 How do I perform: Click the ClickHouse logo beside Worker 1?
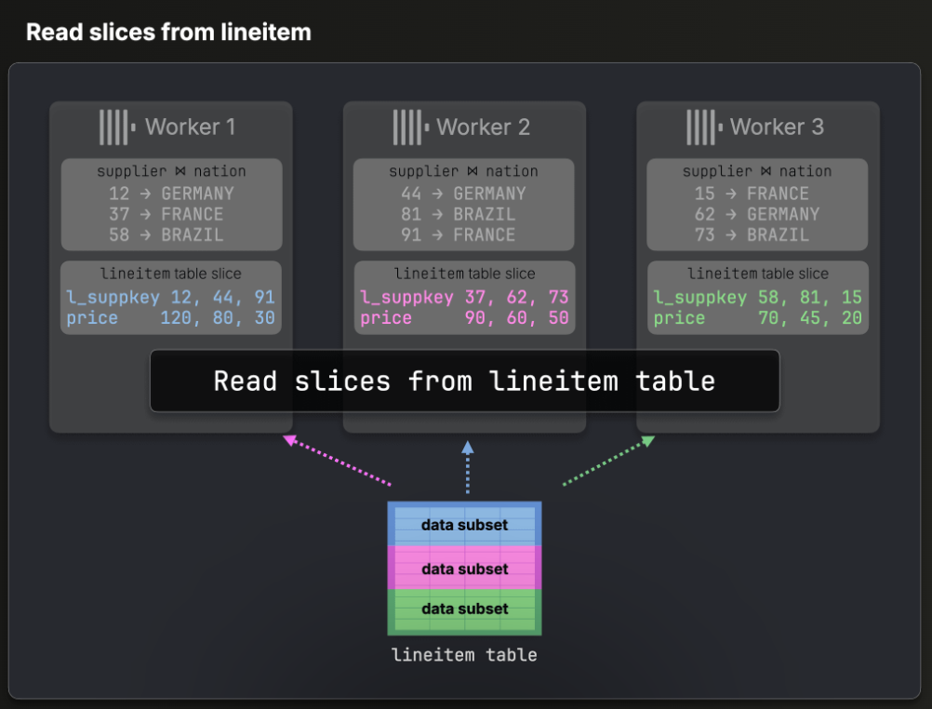[x=117, y=127]
